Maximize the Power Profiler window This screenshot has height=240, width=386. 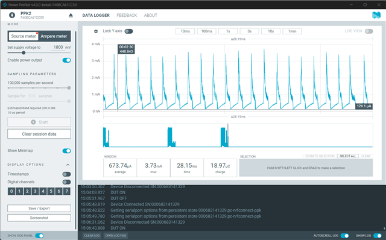365,5
